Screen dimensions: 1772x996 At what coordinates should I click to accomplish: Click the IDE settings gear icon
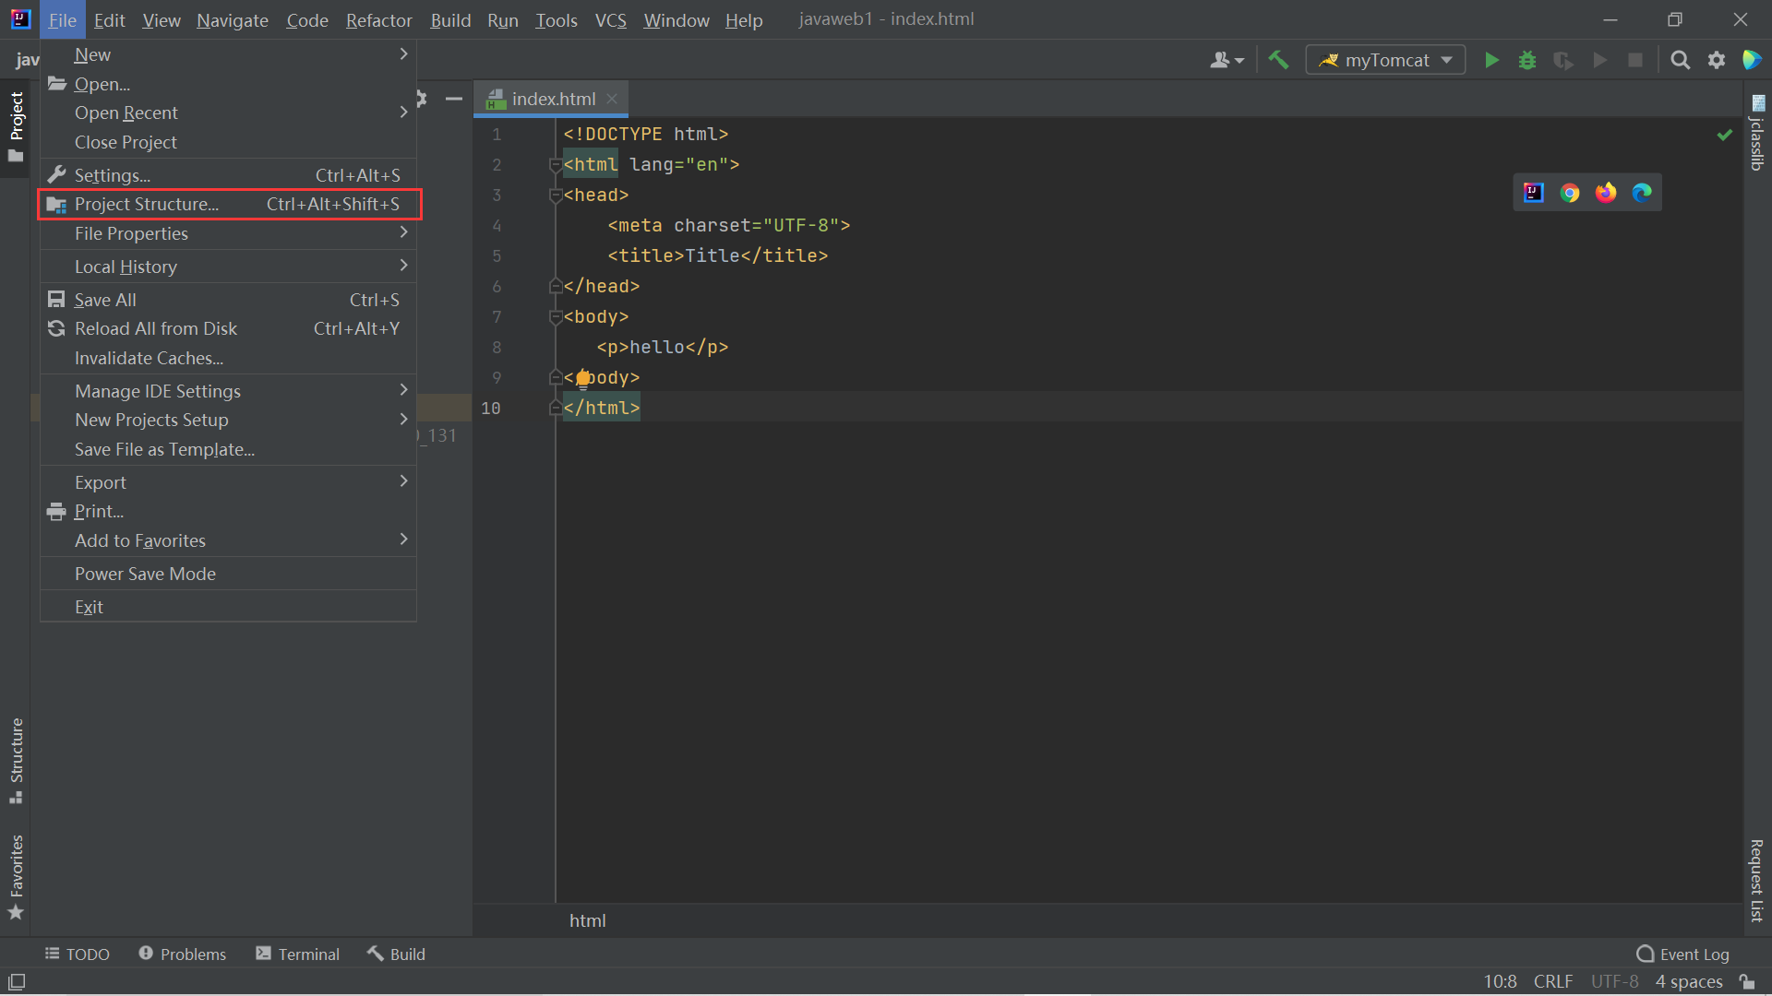click(x=1717, y=60)
